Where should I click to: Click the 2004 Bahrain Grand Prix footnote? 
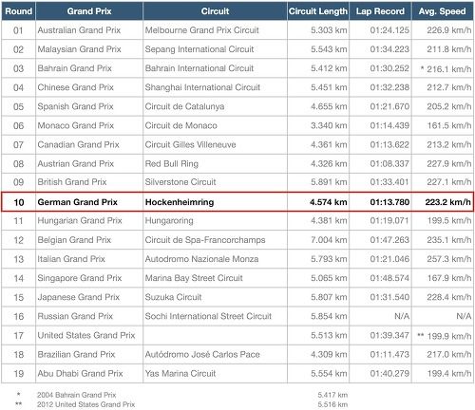pyautogui.click(x=77, y=395)
